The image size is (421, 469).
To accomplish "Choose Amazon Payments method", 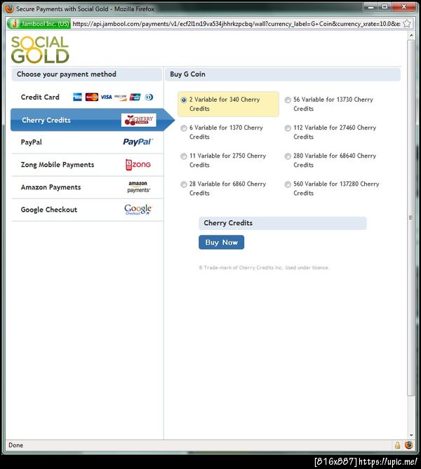I will coord(87,187).
